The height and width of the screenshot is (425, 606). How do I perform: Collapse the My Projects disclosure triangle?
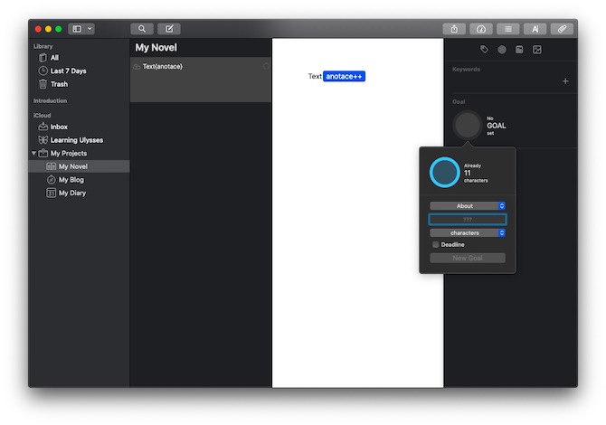[x=34, y=154]
